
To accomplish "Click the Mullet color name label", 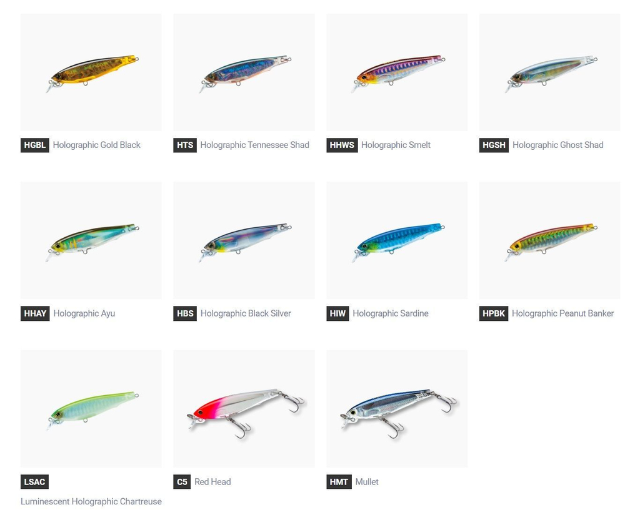I will (367, 482).
